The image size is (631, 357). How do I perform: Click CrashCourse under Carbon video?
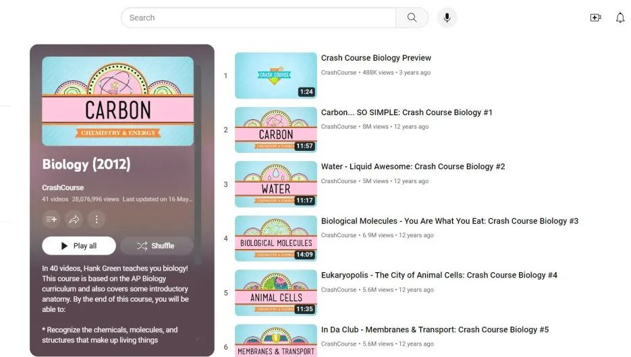[x=338, y=127]
